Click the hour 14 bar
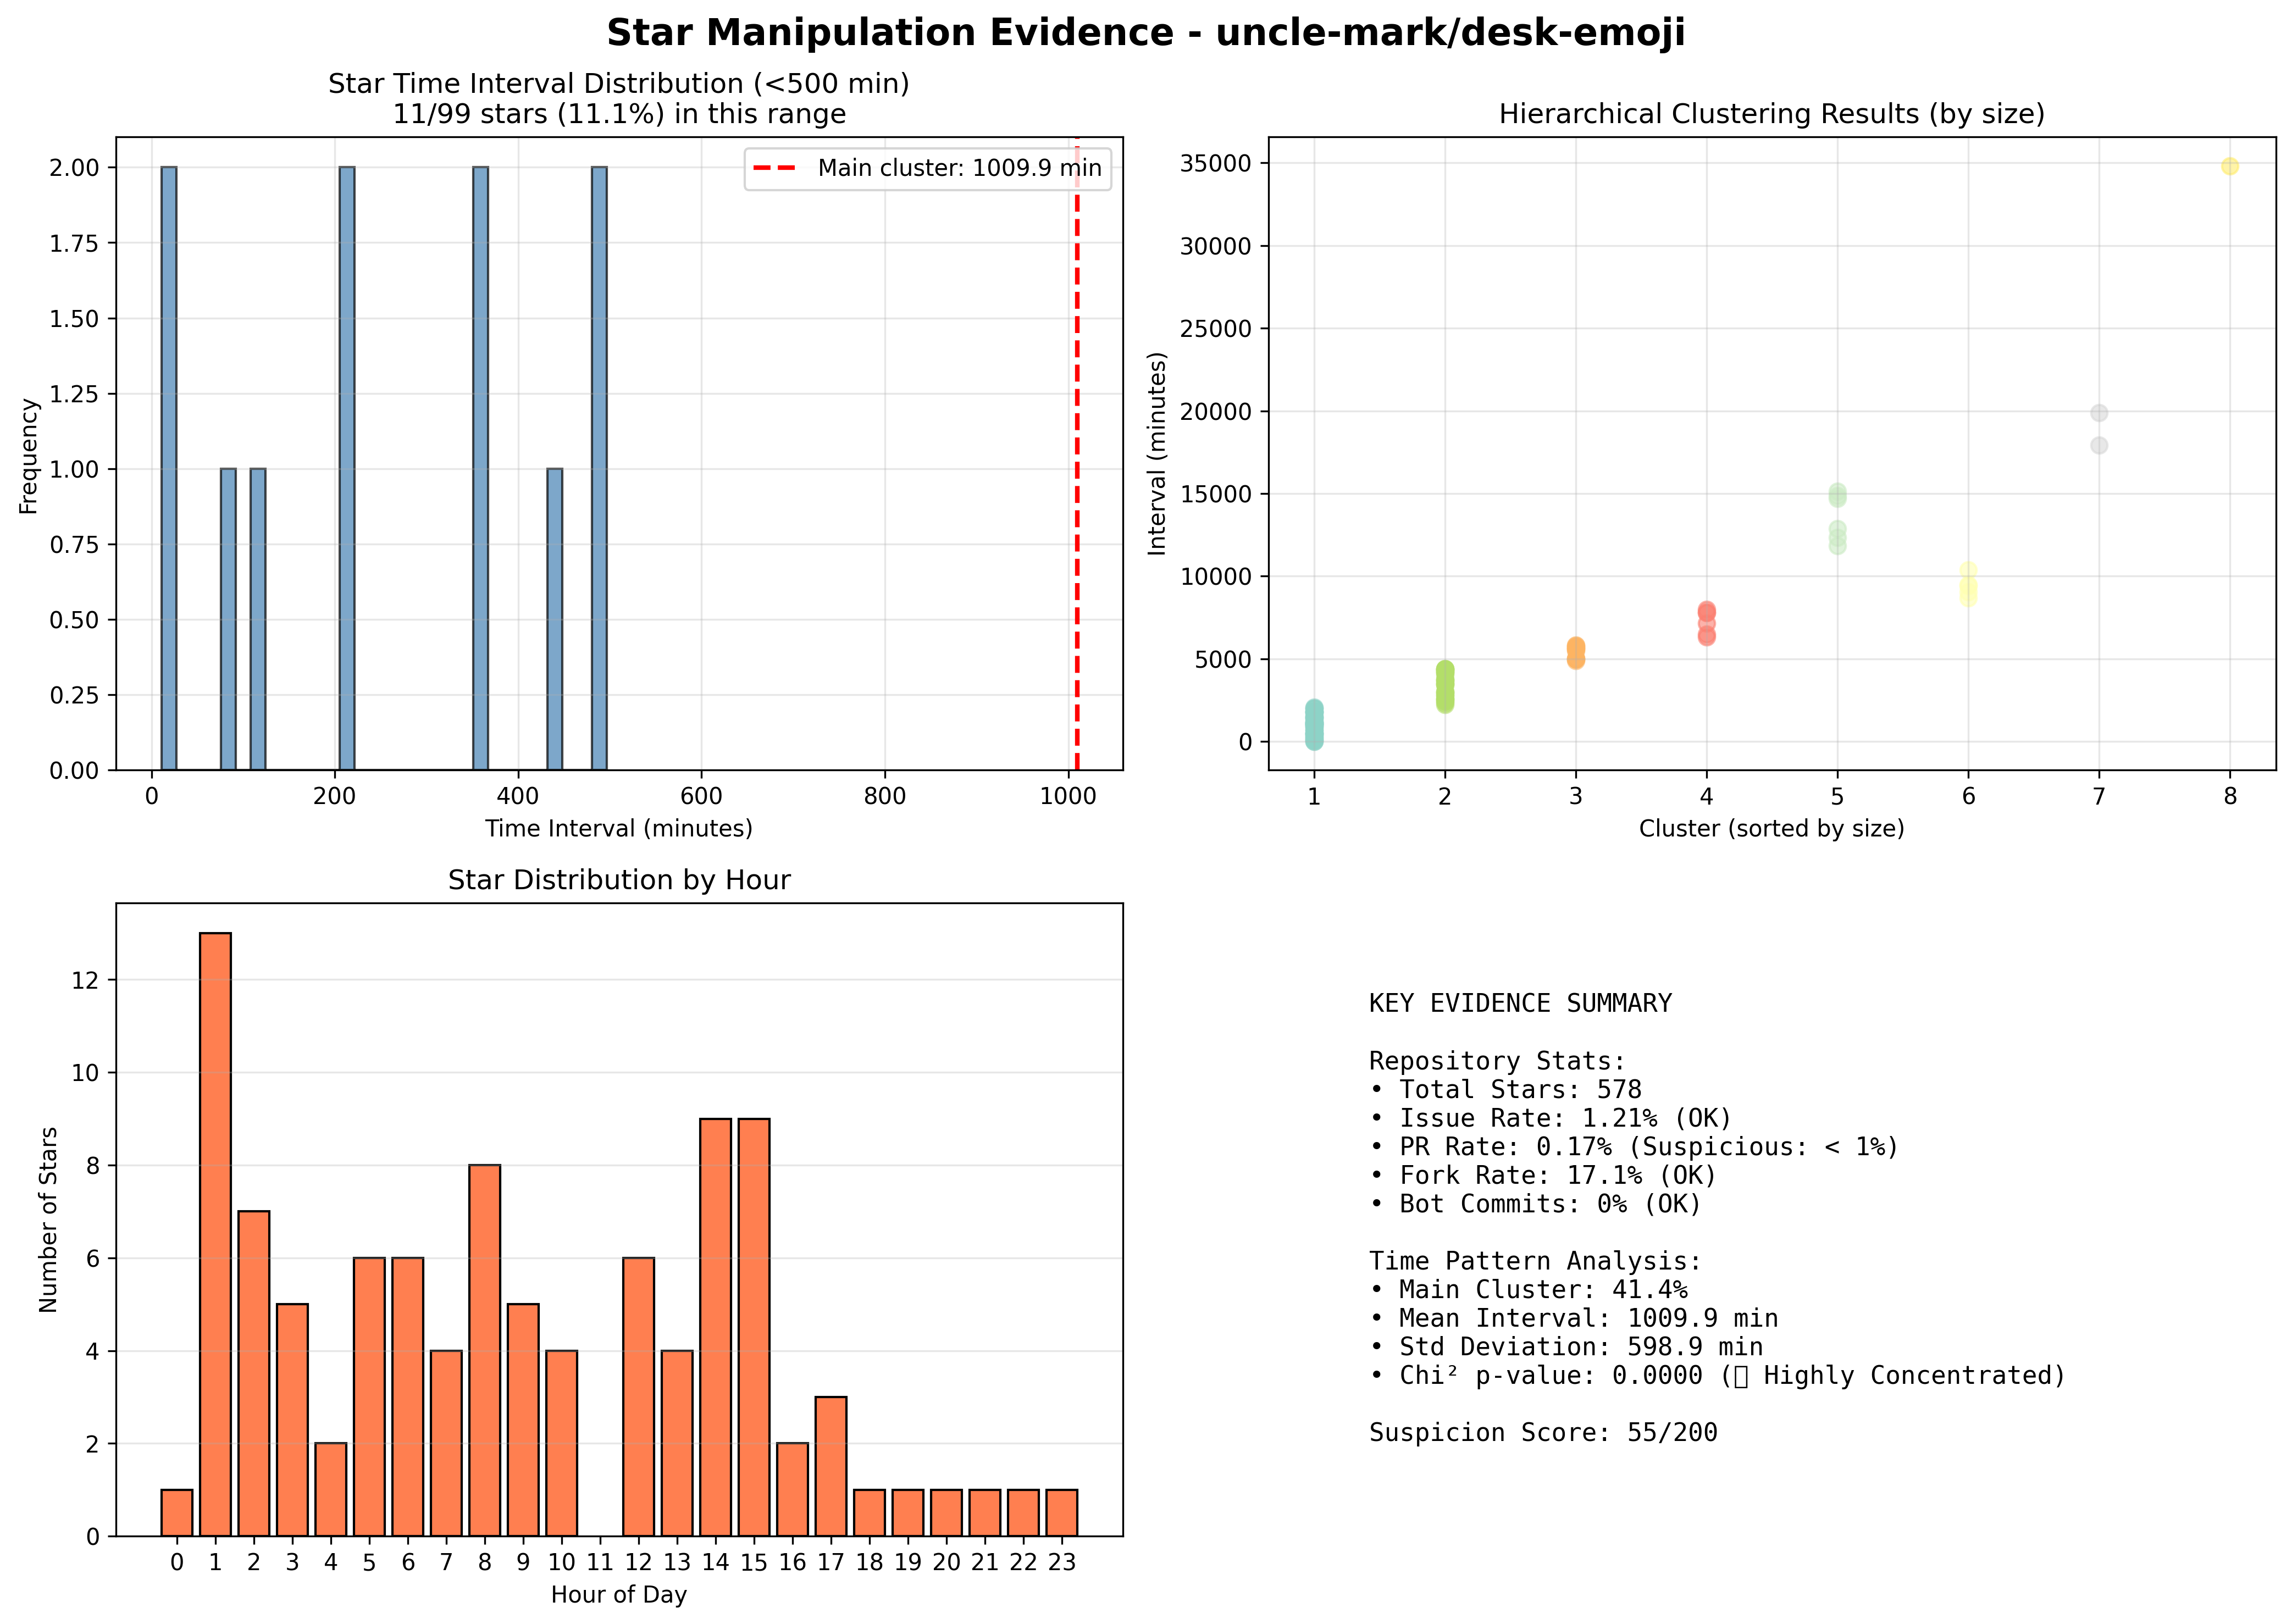 [x=715, y=1327]
